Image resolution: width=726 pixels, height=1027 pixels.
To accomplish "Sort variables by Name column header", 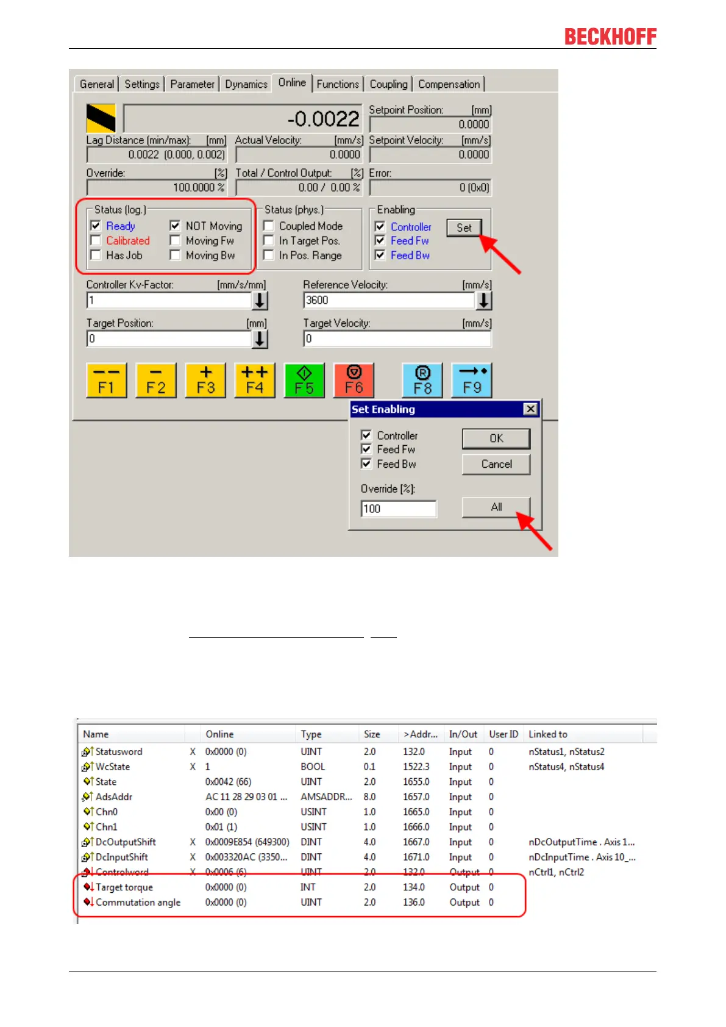I will [132, 734].
